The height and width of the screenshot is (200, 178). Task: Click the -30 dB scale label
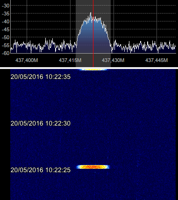pos(6,6)
